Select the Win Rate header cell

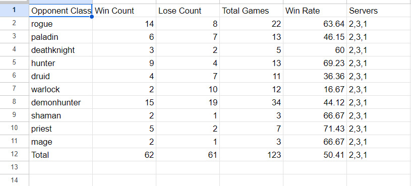tap(315, 11)
